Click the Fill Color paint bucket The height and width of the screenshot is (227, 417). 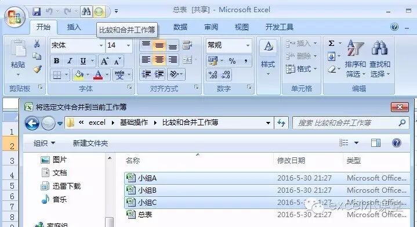point(79,75)
